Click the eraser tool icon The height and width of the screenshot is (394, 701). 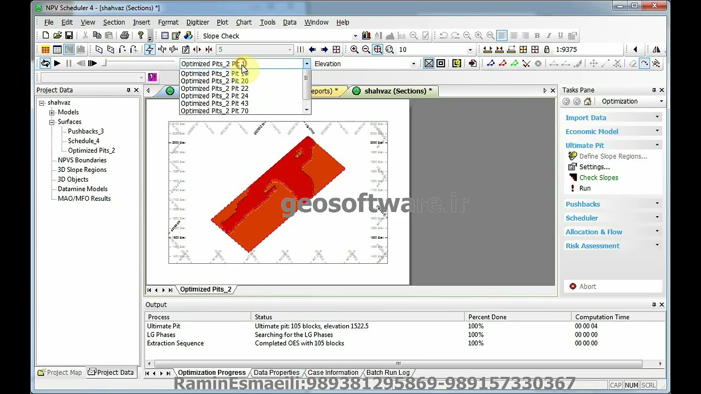pos(633,63)
